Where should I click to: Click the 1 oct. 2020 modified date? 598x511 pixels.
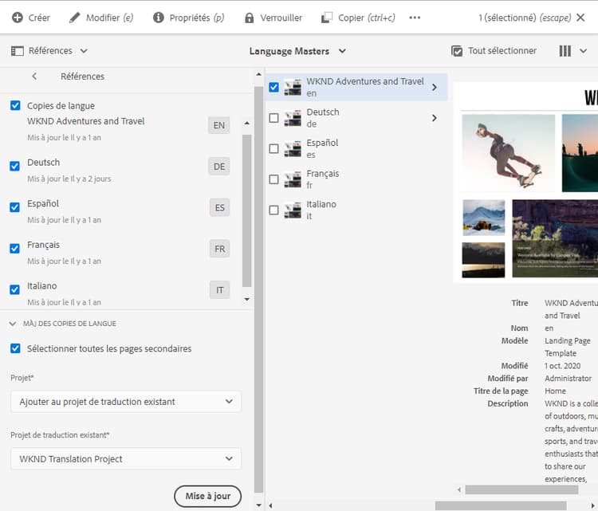[x=563, y=366]
